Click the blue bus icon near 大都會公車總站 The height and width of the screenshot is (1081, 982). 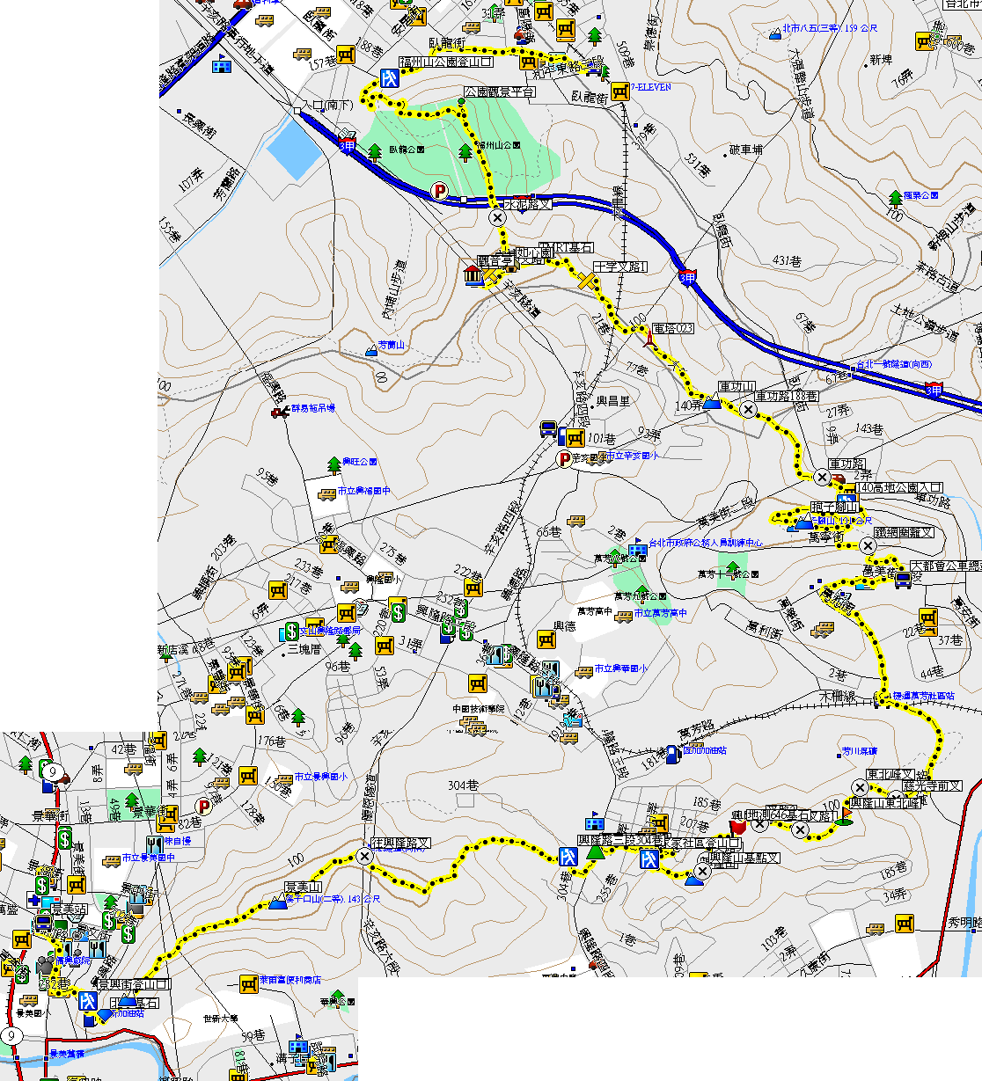click(x=903, y=580)
